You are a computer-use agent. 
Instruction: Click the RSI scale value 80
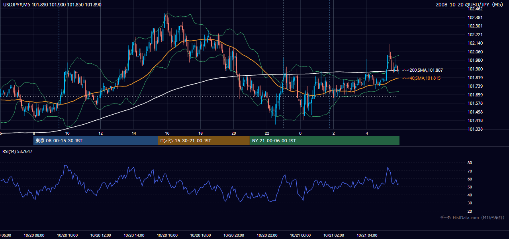point(470,163)
